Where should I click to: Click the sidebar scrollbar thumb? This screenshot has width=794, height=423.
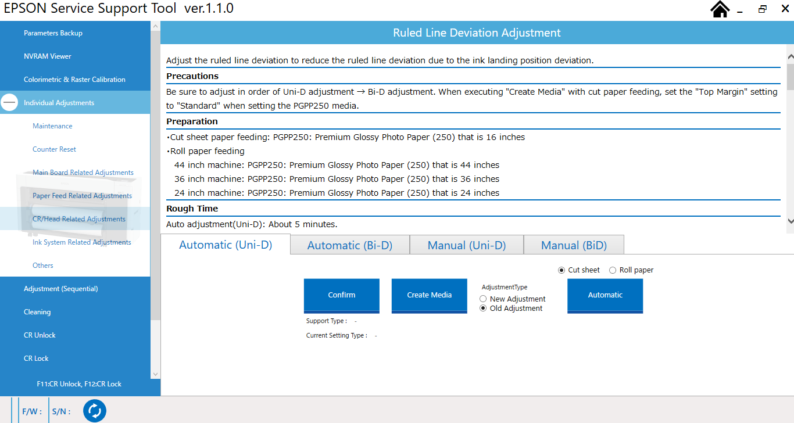(x=155, y=175)
